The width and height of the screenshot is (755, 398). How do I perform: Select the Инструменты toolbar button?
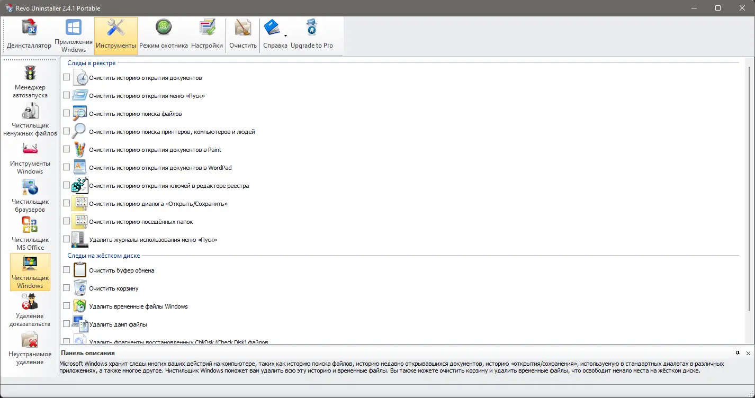tap(116, 35)
